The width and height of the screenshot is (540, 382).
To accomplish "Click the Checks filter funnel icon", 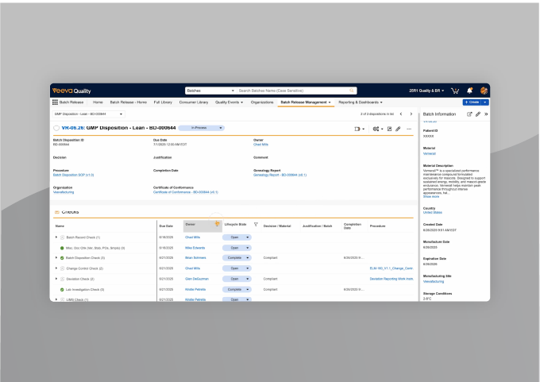I will pyautogui.click(x=256, y=225).
